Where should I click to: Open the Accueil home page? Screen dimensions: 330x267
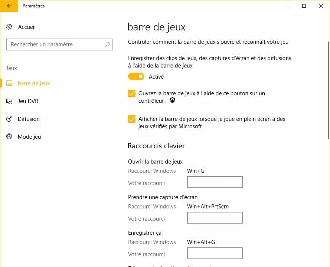(x=27, y=27)
